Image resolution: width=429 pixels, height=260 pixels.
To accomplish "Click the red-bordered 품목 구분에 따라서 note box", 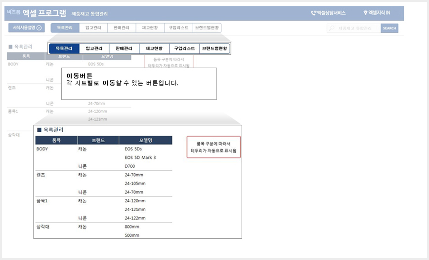I will [x=214, y=147].
